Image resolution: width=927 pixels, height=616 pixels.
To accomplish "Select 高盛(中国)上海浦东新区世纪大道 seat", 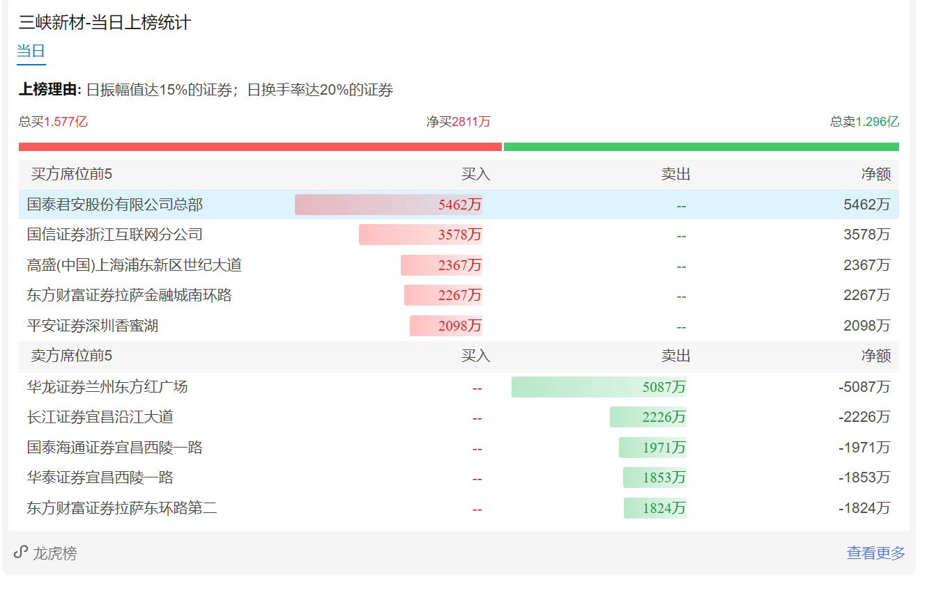I will click(x=135, y=265).
